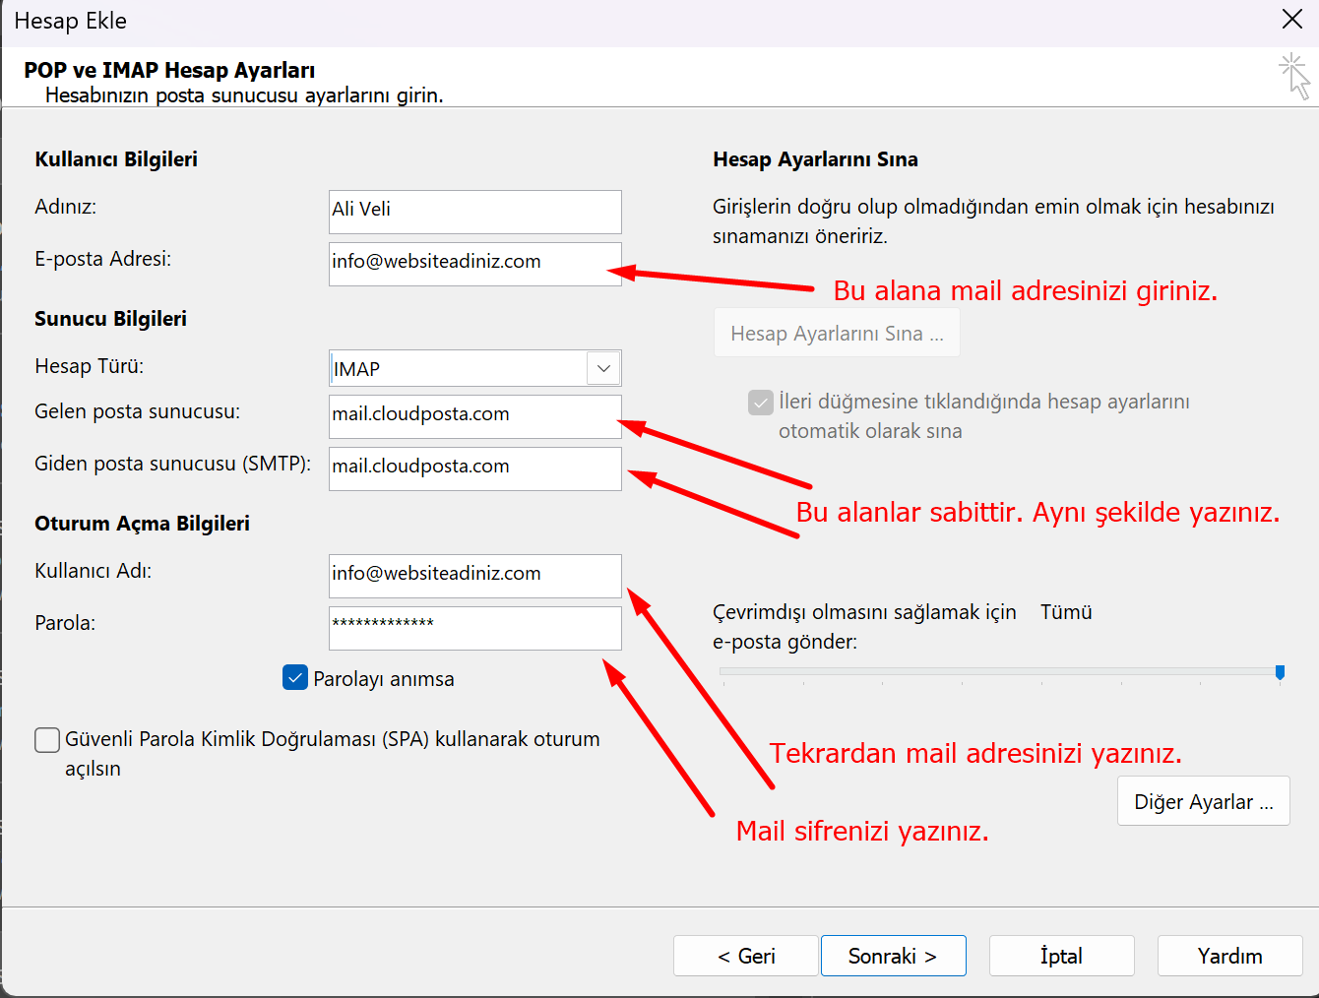Viewport: 1319px width, 998px height.
Task: Enable Güvenli Parola Kimlik Doğrulaması (SPA)
Action: 46,739
